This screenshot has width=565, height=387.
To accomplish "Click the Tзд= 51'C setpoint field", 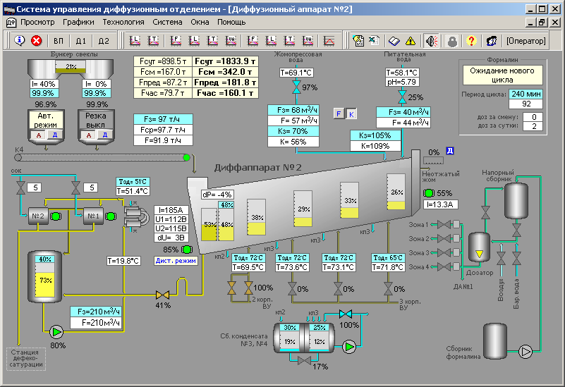I will tap(133, 182).
